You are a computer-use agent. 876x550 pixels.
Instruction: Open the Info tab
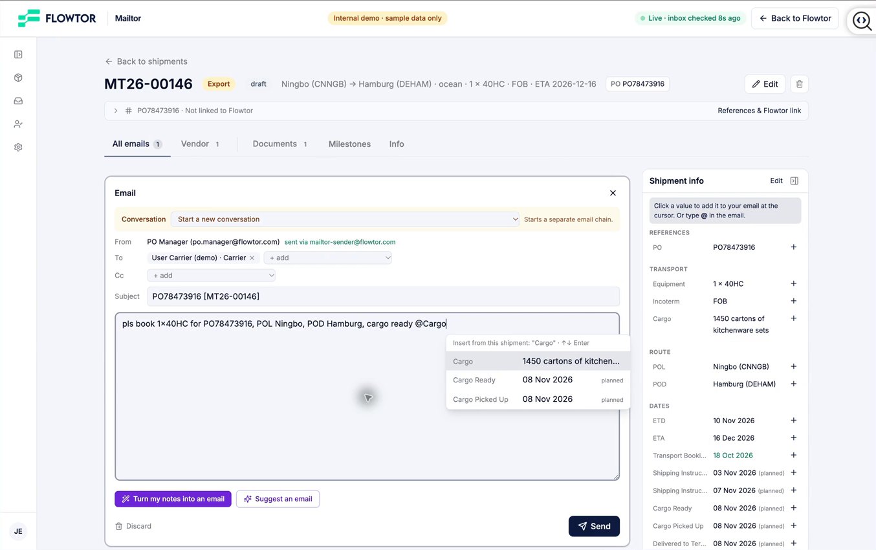[x=397, y=144]
